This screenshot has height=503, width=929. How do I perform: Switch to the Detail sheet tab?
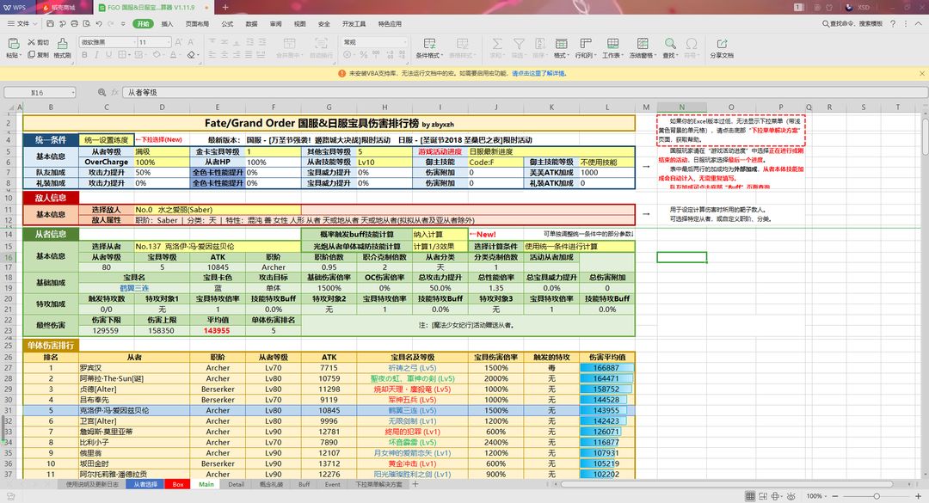point(237,484)
